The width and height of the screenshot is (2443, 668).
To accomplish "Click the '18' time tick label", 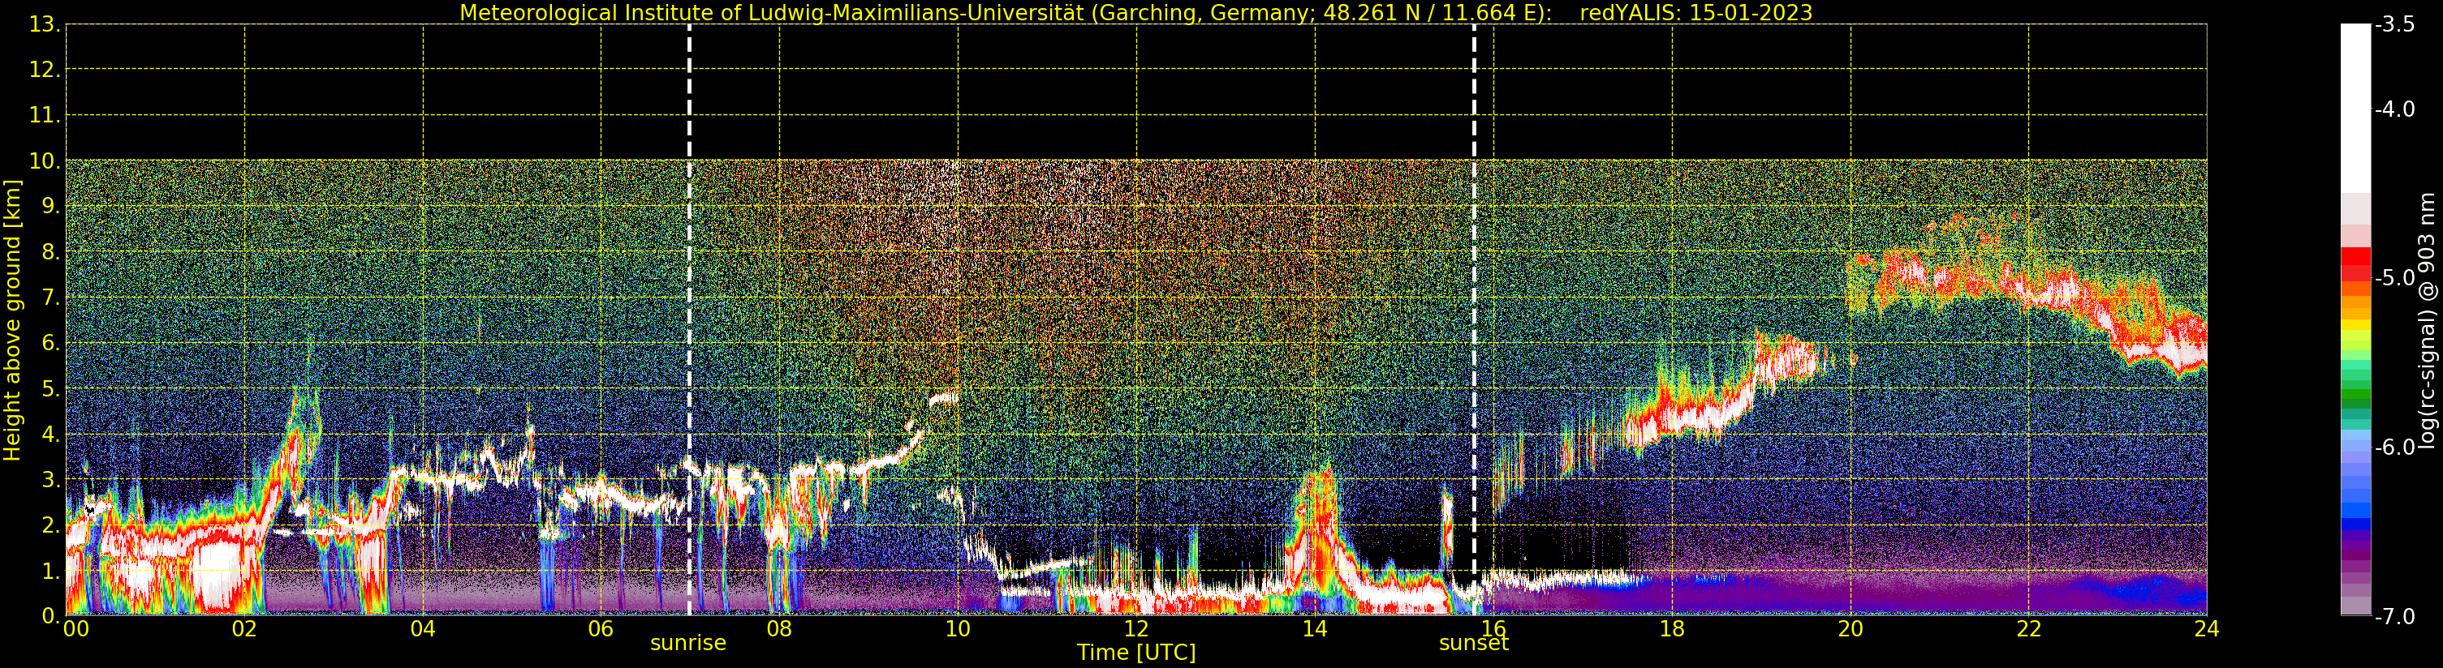I will (x=1672, y=628).
